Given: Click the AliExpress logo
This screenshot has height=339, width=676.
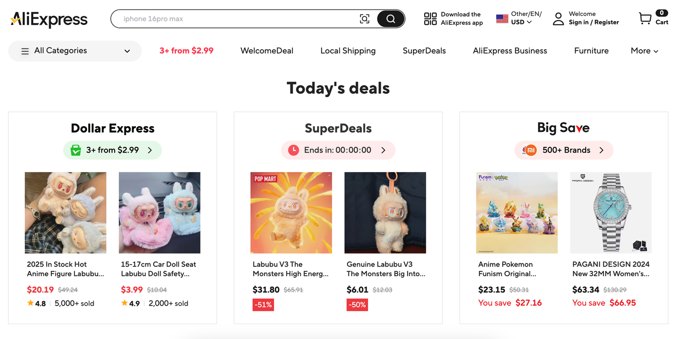Looking at the screenshot, I should click(49, 20).
